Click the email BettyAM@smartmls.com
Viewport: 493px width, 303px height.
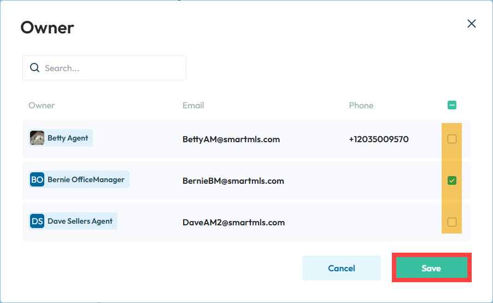231,139
